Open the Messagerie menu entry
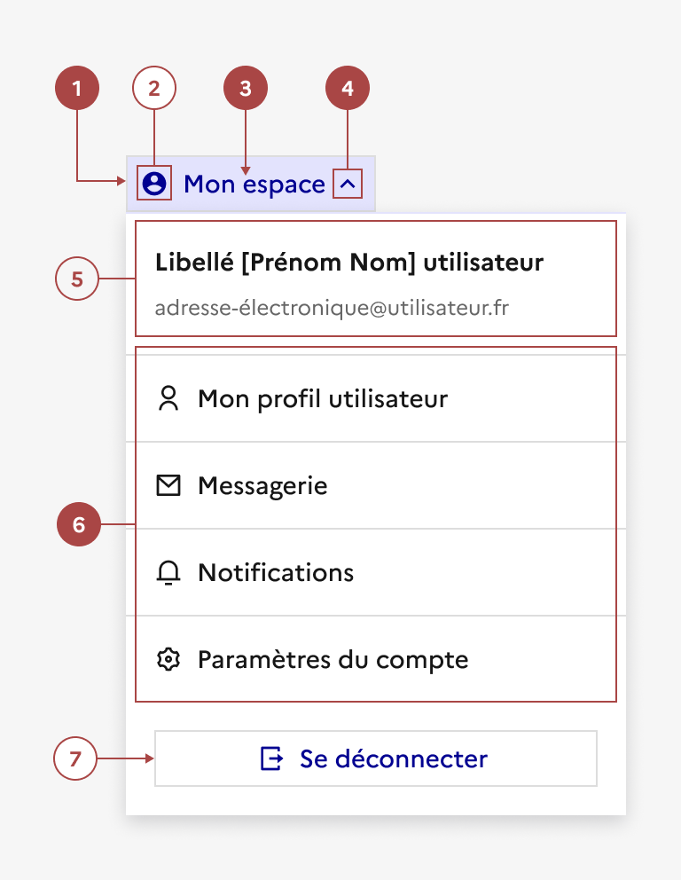681x880 pixels. pyautogui.click(x=262, y=486)
